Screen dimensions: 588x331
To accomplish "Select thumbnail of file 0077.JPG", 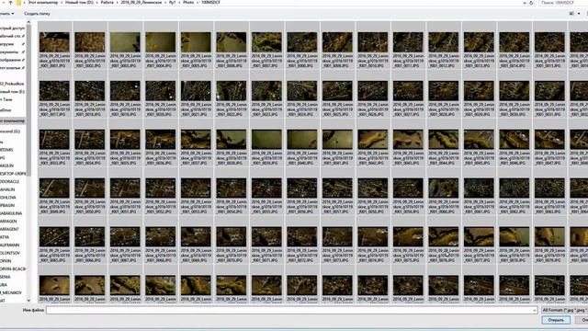I will (x=479, y=237).
